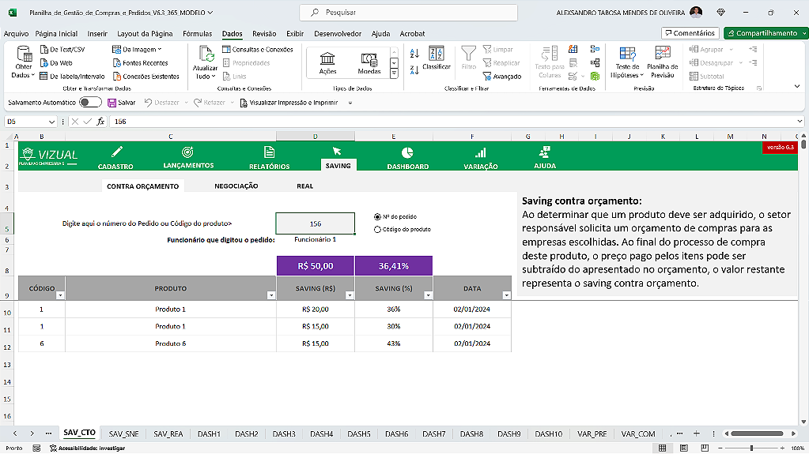This screenshot has height=454, width=809.
Task: Open LANÇAMENTOS target icon
Action: point(187,152)
